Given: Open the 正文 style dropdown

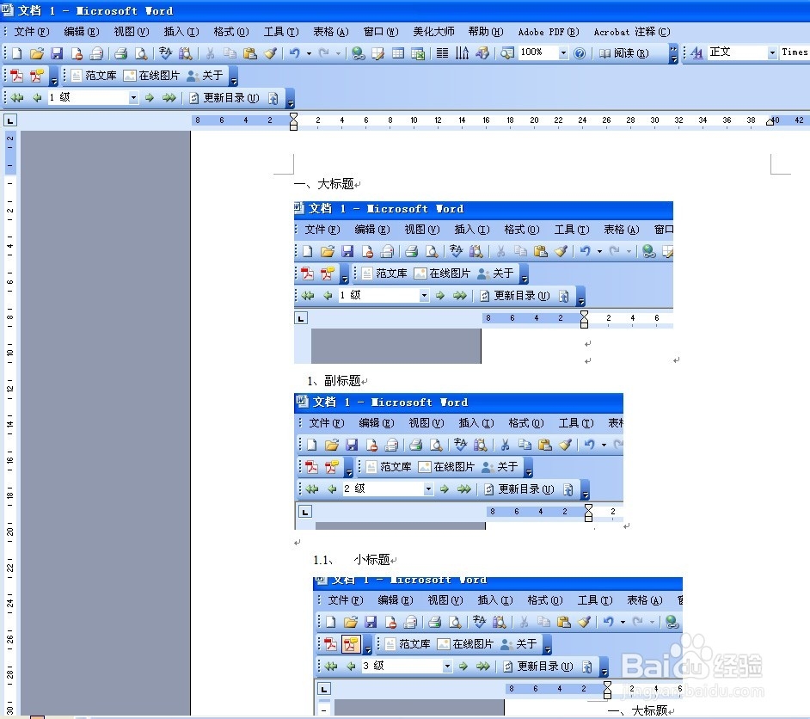Looking at the screenshot, I should point(772,52).
